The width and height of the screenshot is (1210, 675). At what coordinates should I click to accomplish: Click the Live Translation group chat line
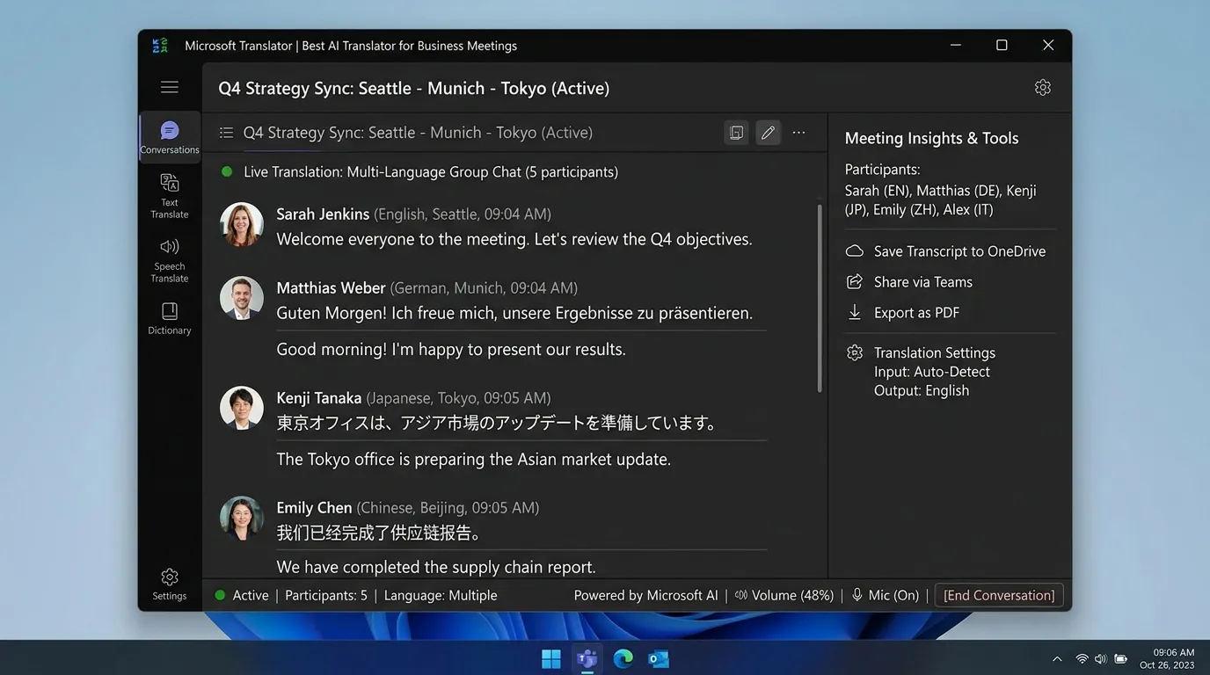point(431,172)
